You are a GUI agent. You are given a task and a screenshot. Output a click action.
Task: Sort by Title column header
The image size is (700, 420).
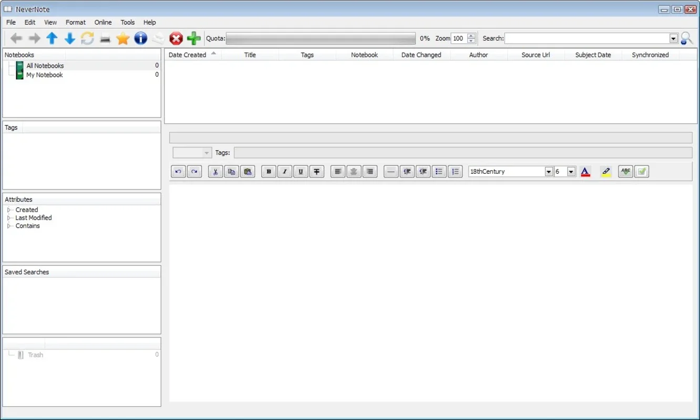pyautogui.click(x=250, y=55)
